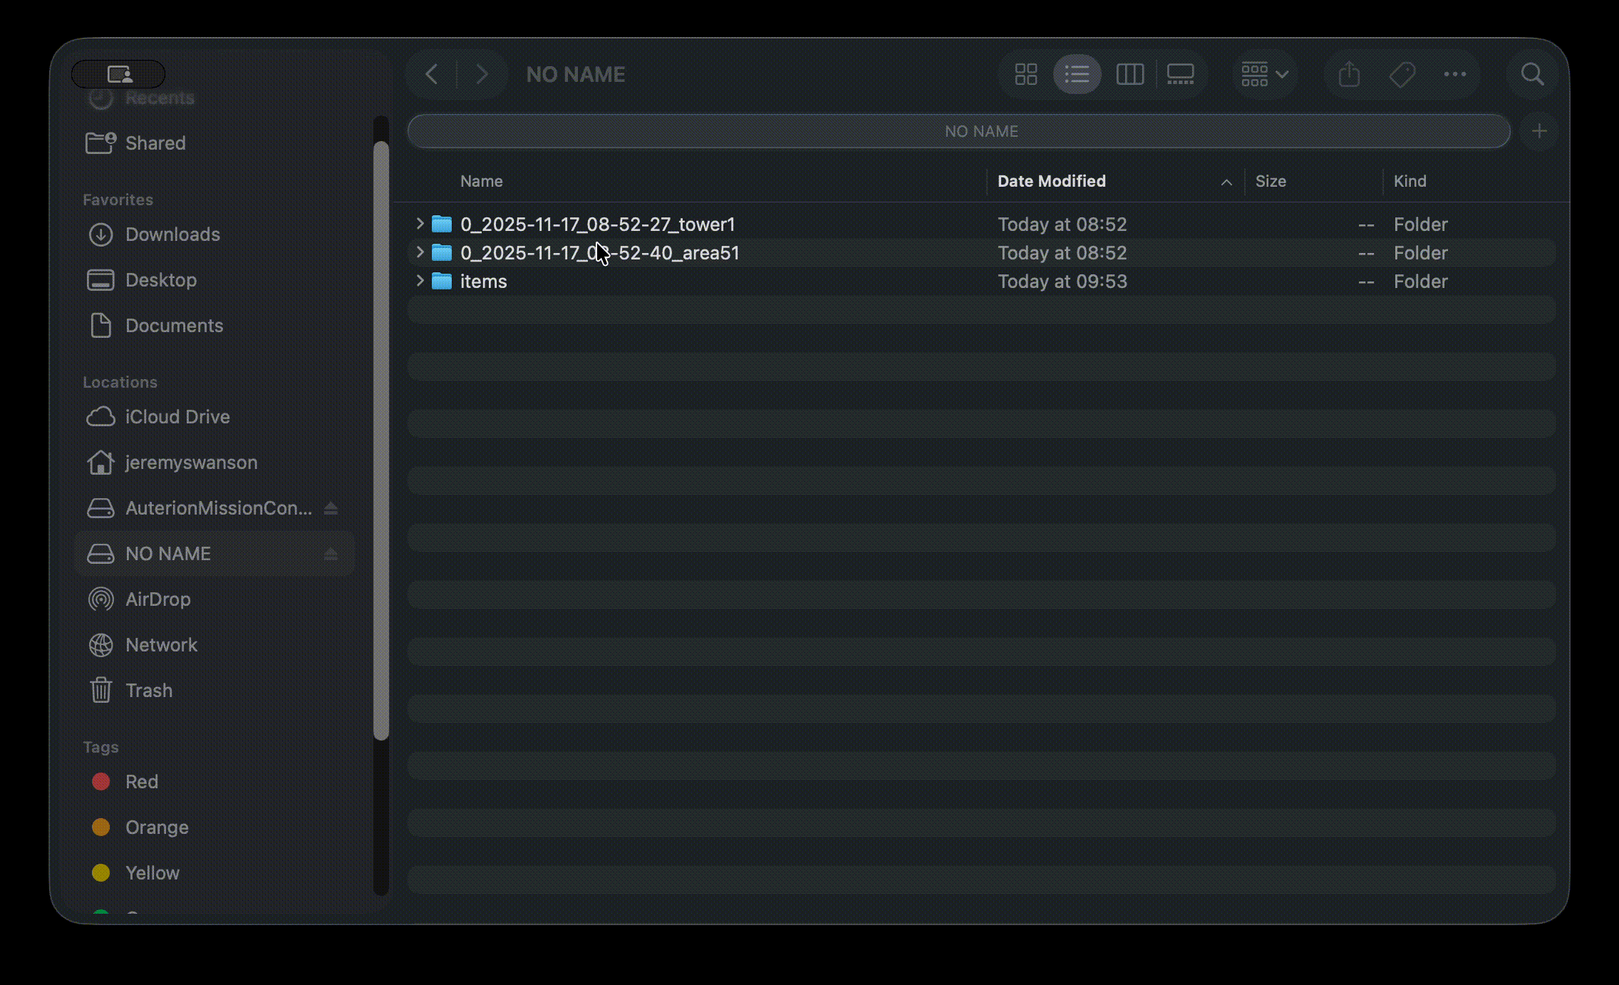This screenshot has width=1619, height=985.
Task: Open the More actions ellipsis menu
Action: (1454, 74)
